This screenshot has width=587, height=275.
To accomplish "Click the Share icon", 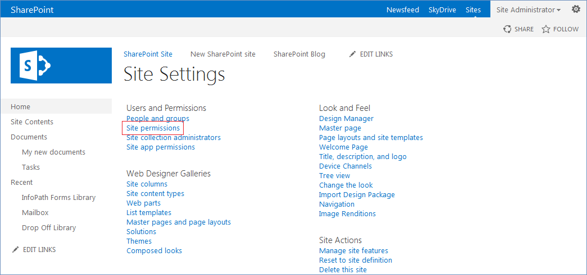I will (507, 29).
